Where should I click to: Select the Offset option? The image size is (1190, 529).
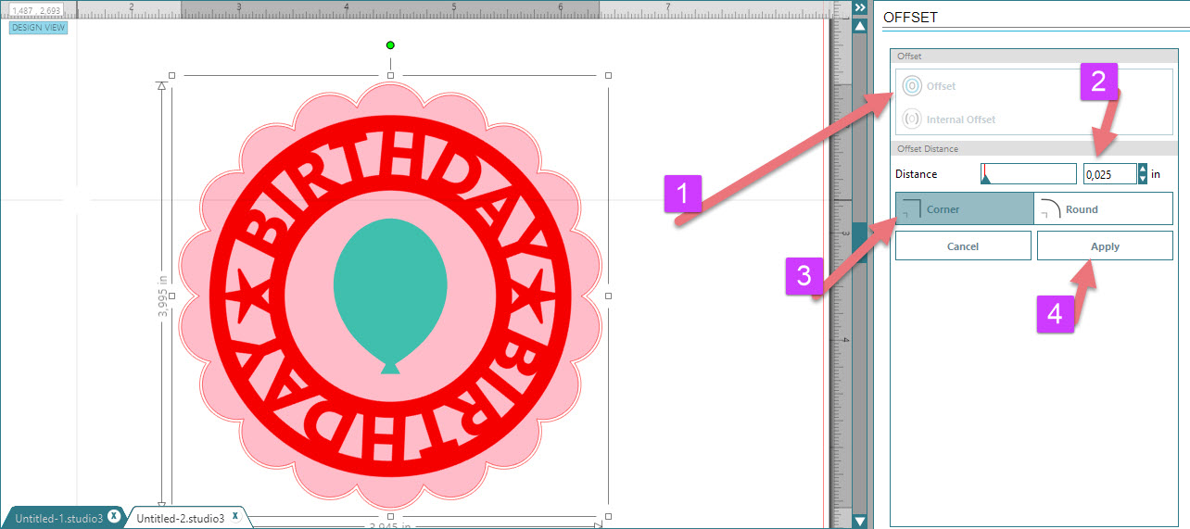pos(929,86)
